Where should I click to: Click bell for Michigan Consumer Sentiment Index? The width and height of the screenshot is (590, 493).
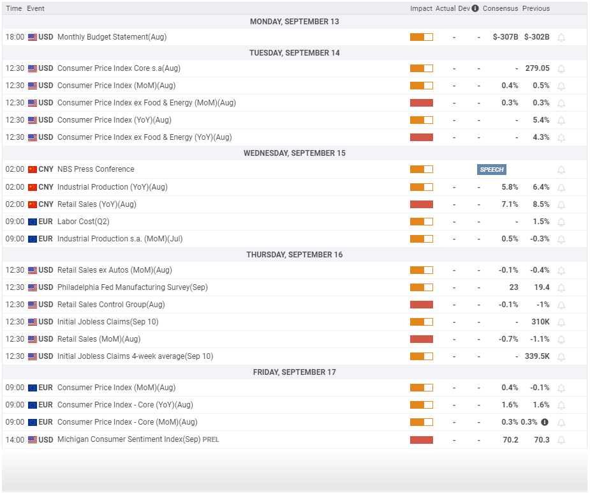[561, 440]
